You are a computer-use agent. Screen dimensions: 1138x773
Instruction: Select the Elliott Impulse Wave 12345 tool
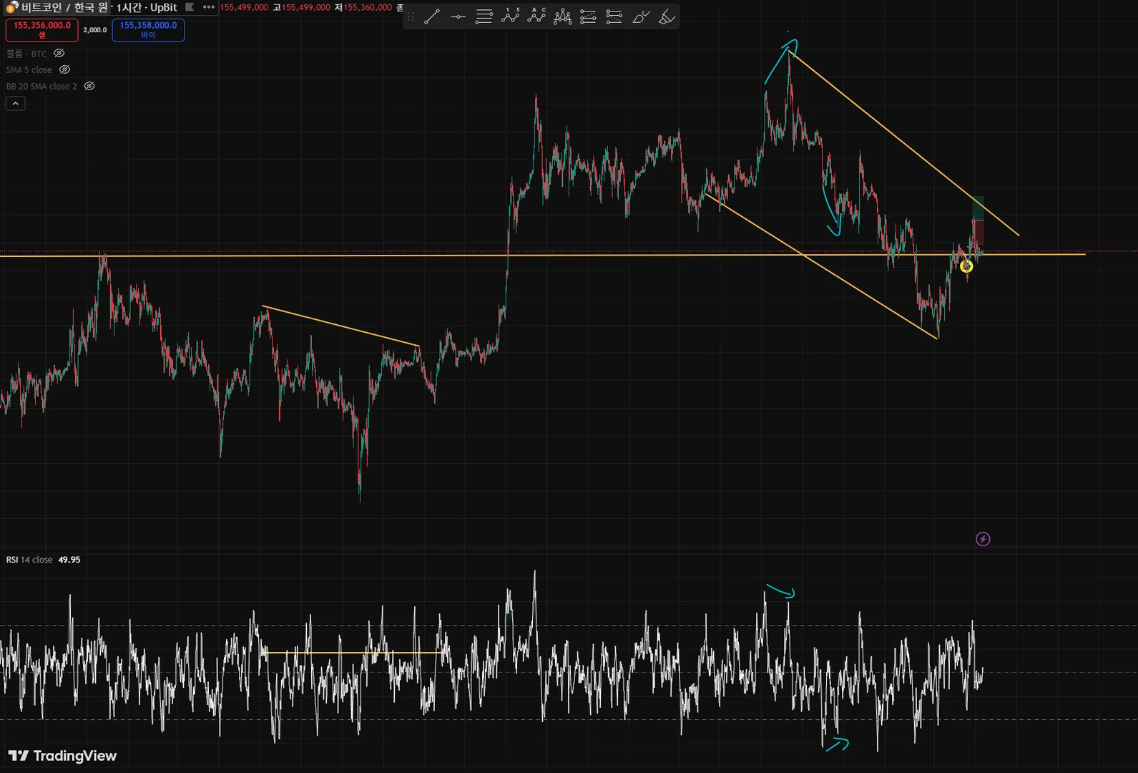tap(510, 16)
